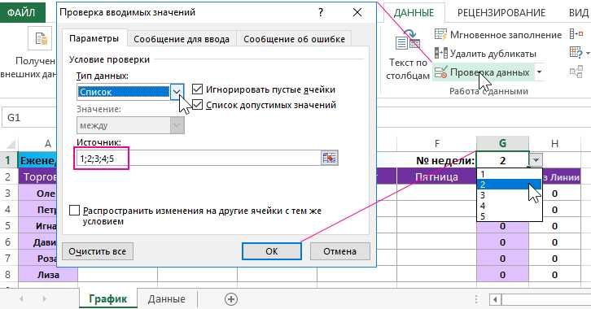Click Мгновенное заполнение in ribbon
The image size is (591, 309).
point(506,35)
